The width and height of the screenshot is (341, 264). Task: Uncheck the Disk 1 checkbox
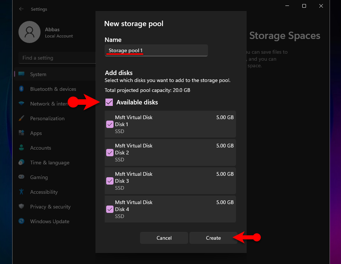[110, 124]
